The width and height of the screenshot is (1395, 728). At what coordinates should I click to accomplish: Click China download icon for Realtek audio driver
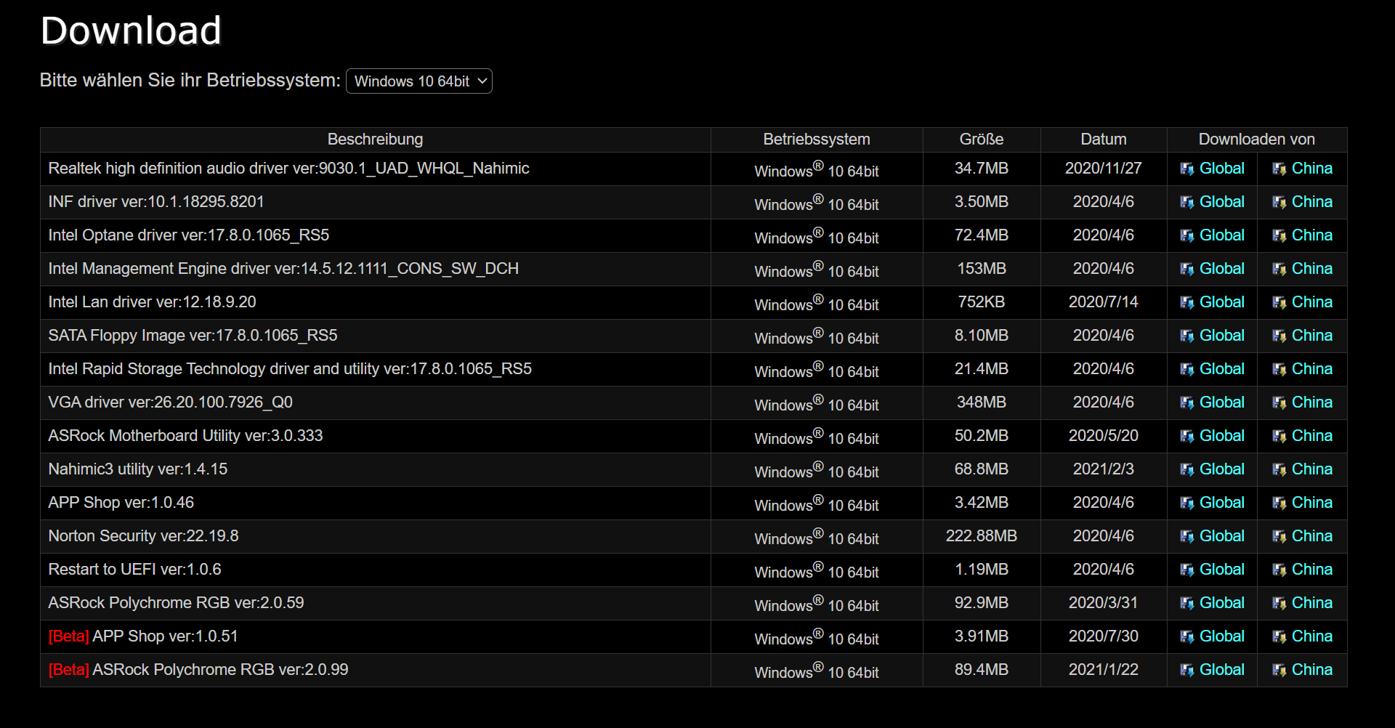[1279, 169]
